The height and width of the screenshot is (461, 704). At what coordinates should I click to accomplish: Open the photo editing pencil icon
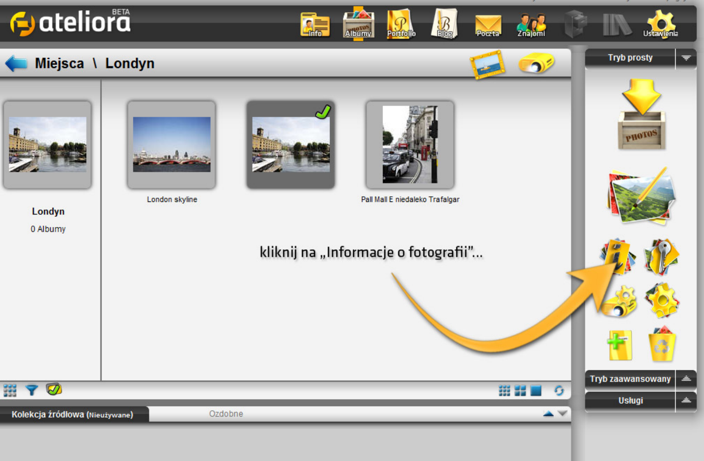click(x=641, y=196)
